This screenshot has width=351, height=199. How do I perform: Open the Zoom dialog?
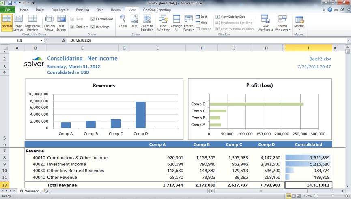click(x=123, y=21)
